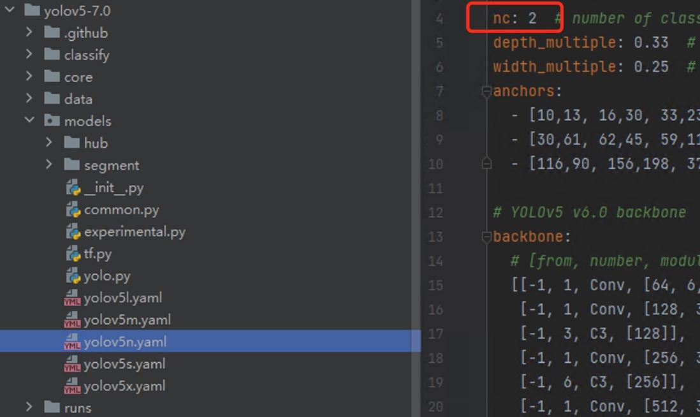The height and width of the screenshot is (417, 700).
Task: Select the data folder name
Action: tap(78, 99)
